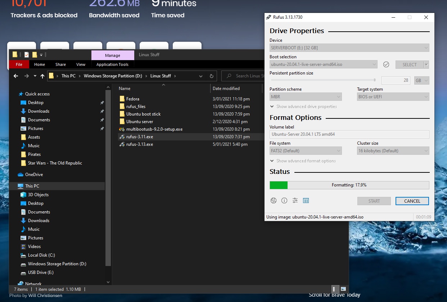Expand Show advanced drive properties
This screenshot has width=447, height=302.
[303, 107]
